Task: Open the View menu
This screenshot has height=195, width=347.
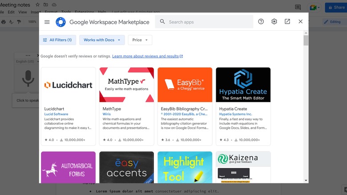Action: point(22,12)
